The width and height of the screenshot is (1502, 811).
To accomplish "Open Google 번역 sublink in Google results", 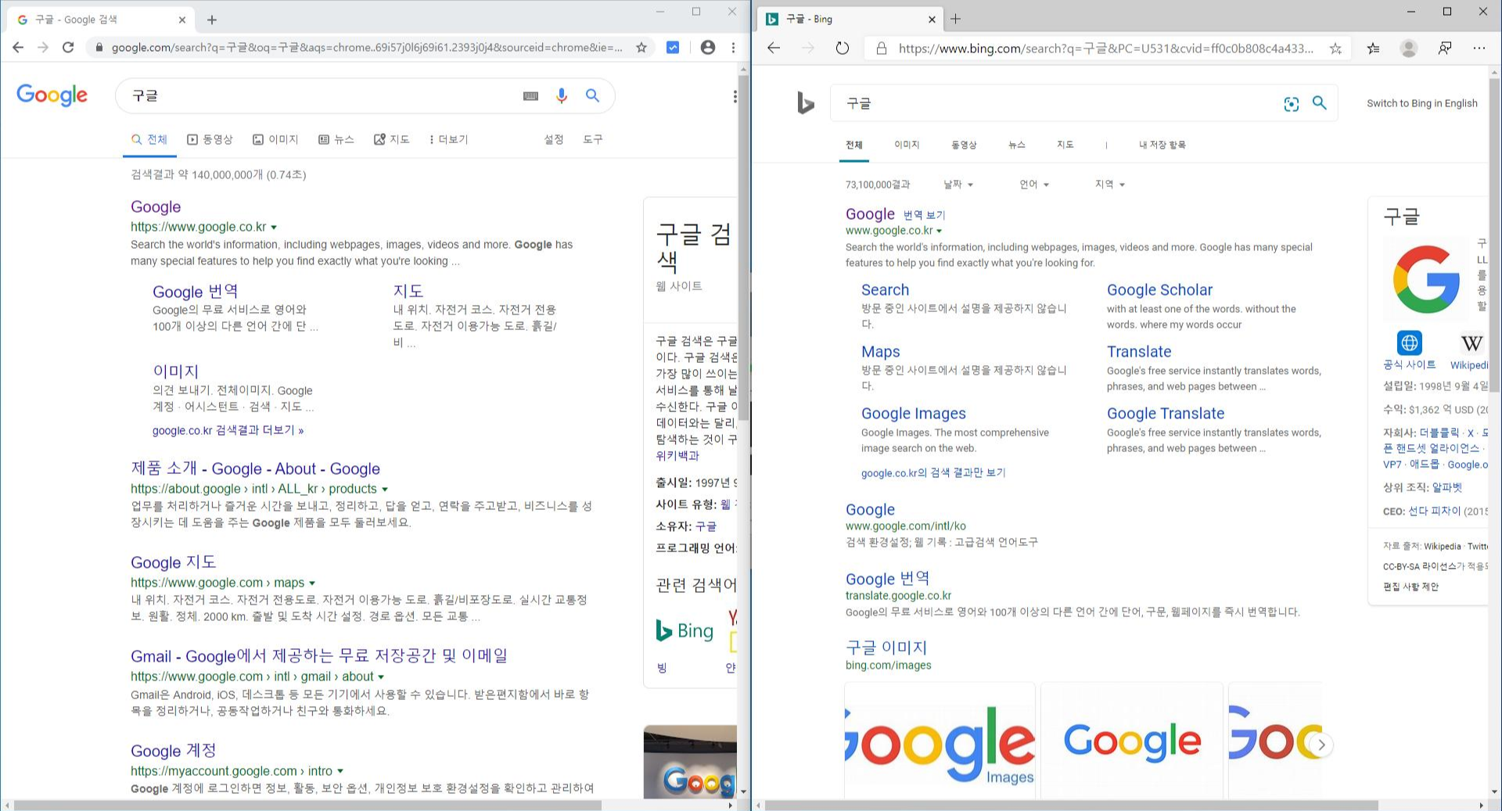I will click(195, 292).
